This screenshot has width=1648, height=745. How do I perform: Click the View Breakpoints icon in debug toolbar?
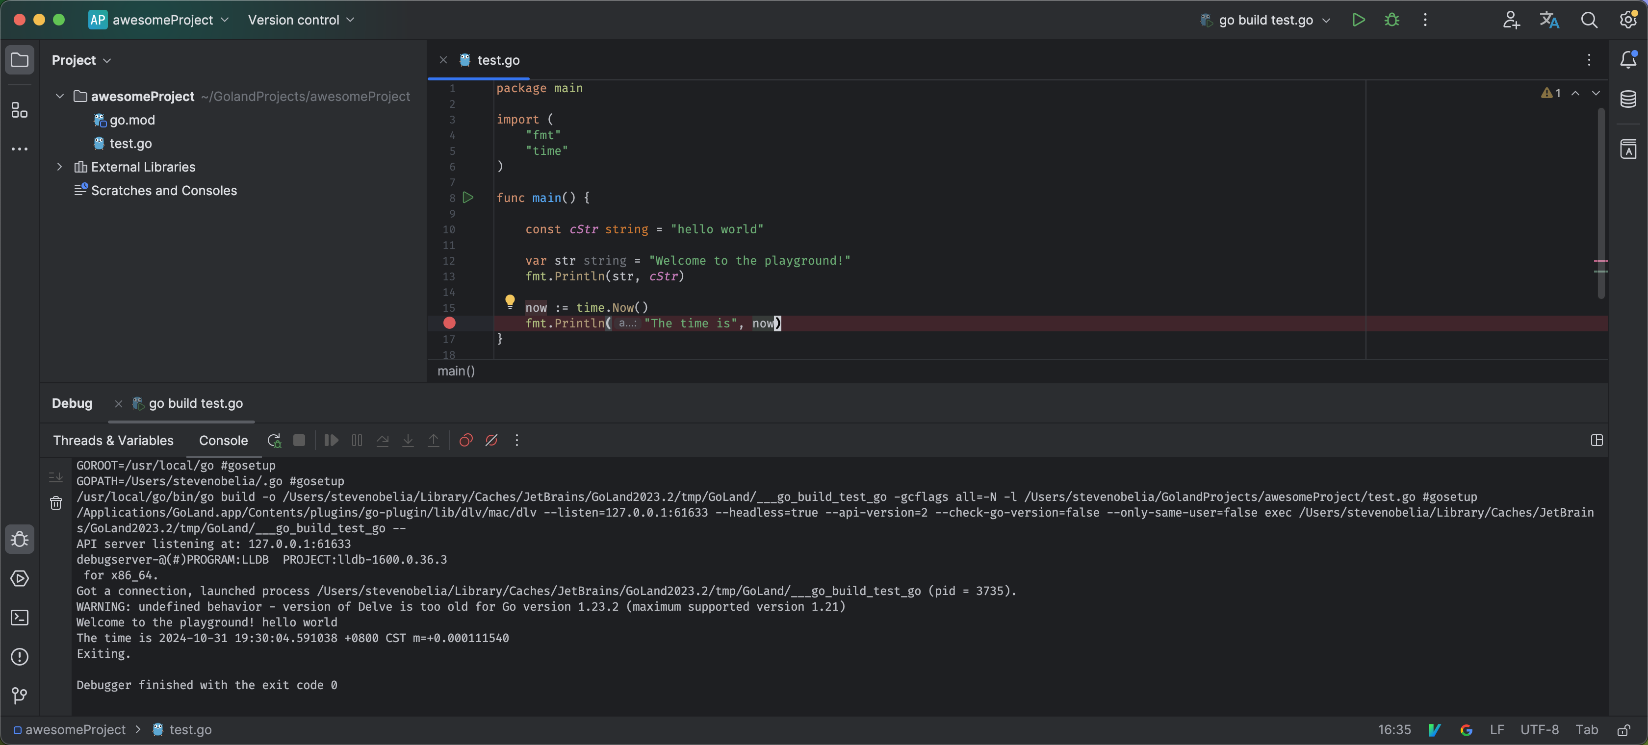point(466,441)
